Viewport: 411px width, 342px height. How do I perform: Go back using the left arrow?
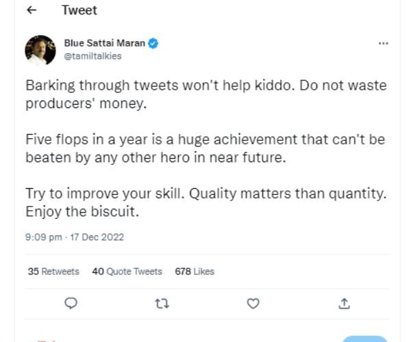coord(32,10)
